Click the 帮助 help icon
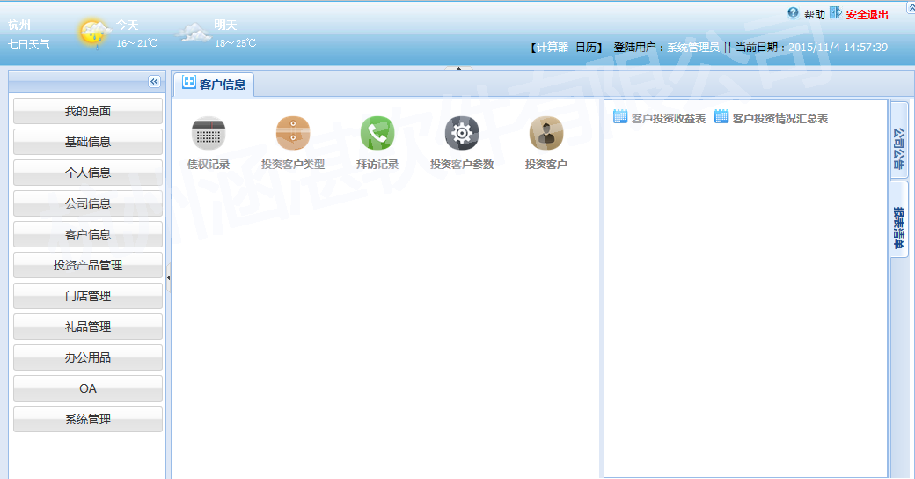The height and width of the screenshot is (479, 915). (x=793, y=13)
